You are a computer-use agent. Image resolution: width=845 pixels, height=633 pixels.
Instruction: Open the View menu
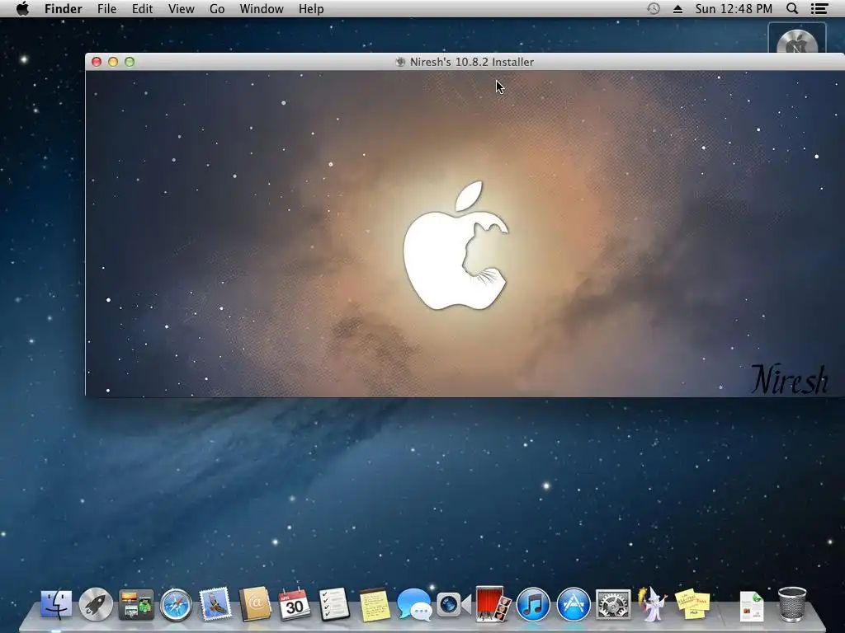[x=181, y=9]
